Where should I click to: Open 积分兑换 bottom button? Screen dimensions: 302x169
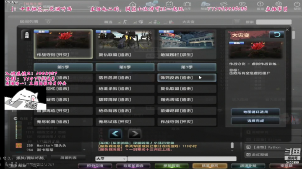tap(95, 166)
